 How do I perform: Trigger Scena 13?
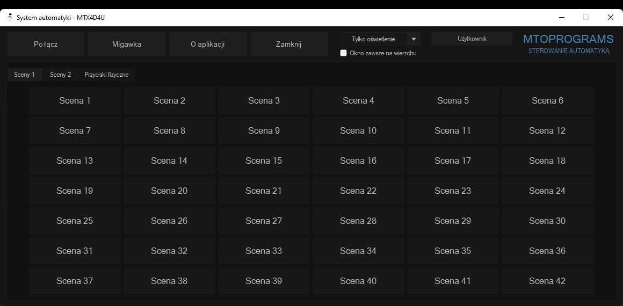tap(75, 161)
